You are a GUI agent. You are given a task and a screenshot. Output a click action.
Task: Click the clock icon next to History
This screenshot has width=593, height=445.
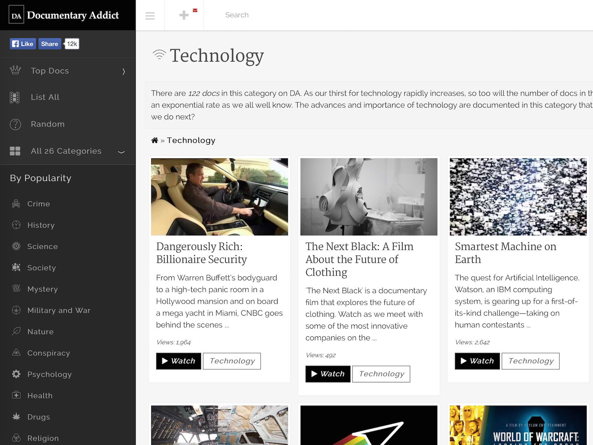coord(16,225)
